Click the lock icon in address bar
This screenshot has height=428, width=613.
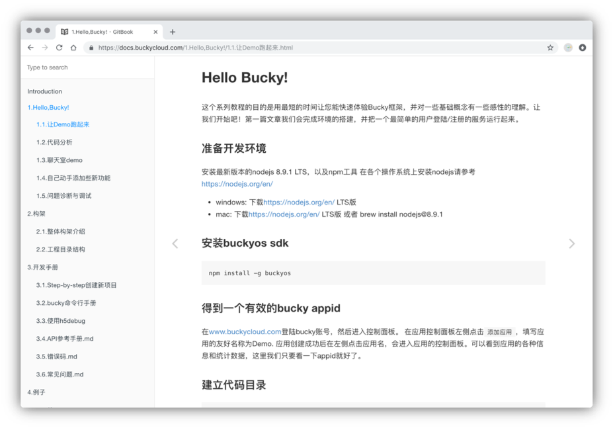[x=91, y=48]
